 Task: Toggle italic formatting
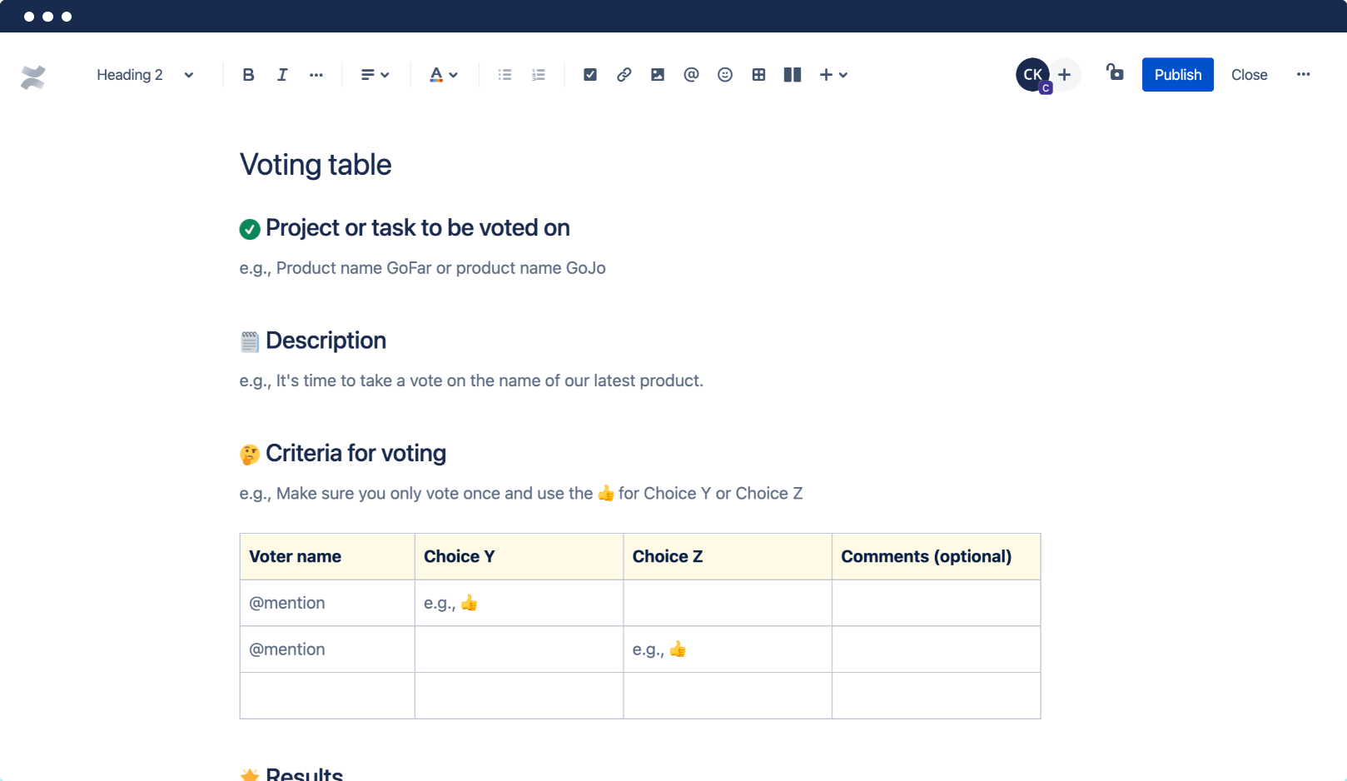(x=282, y=74)
